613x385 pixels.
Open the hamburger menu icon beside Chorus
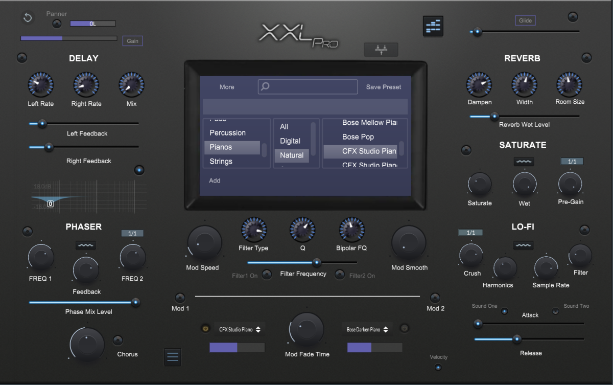[x=173, y=357]
